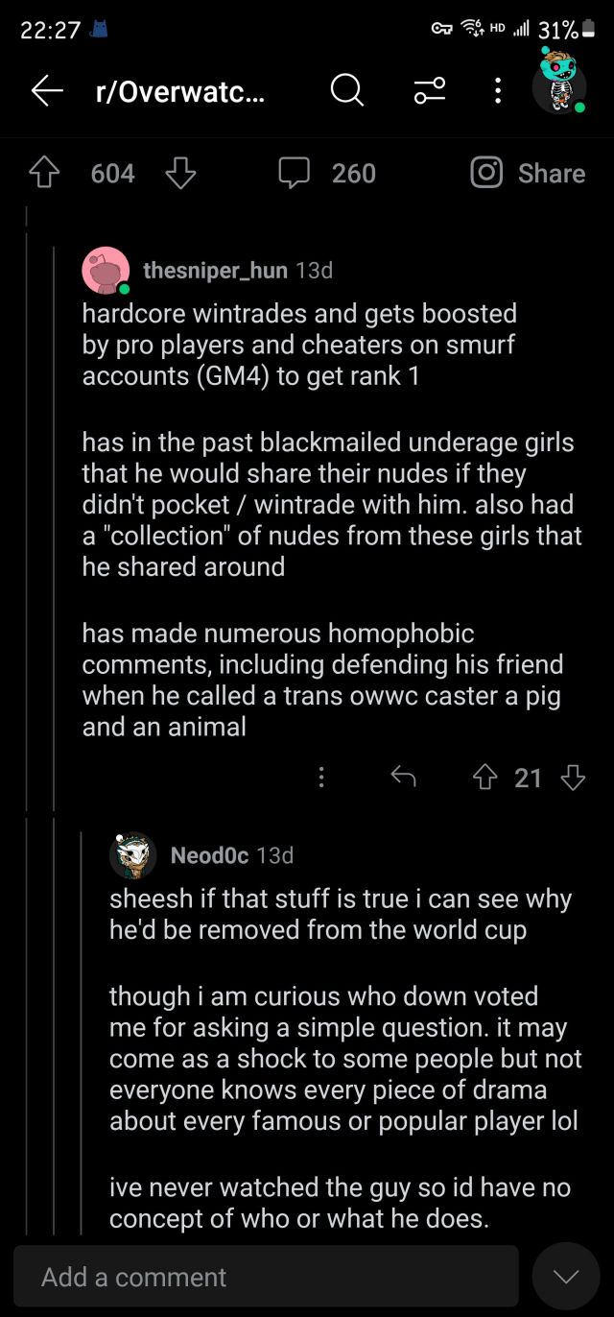The image size is (614, 1317).
Task: Open the 260 comments icon
Action: pyautogui.click(x=293, y=174)
